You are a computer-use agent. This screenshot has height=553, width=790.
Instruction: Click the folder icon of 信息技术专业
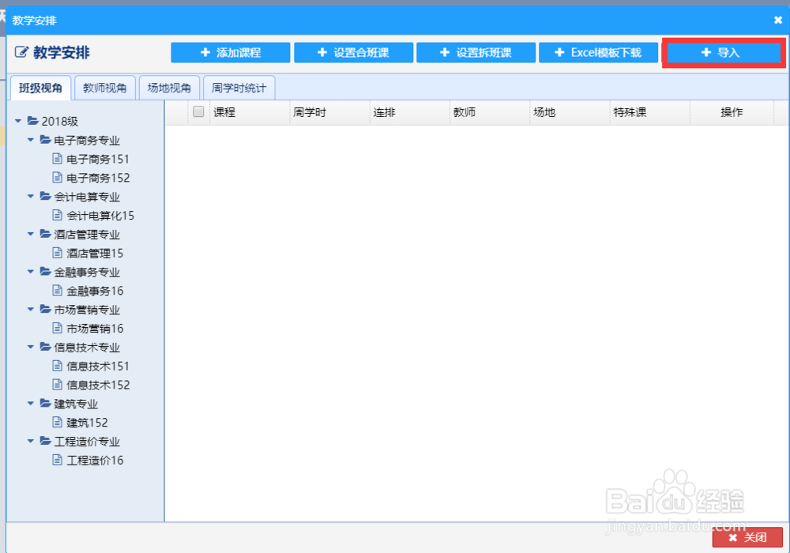pos(45,347)
